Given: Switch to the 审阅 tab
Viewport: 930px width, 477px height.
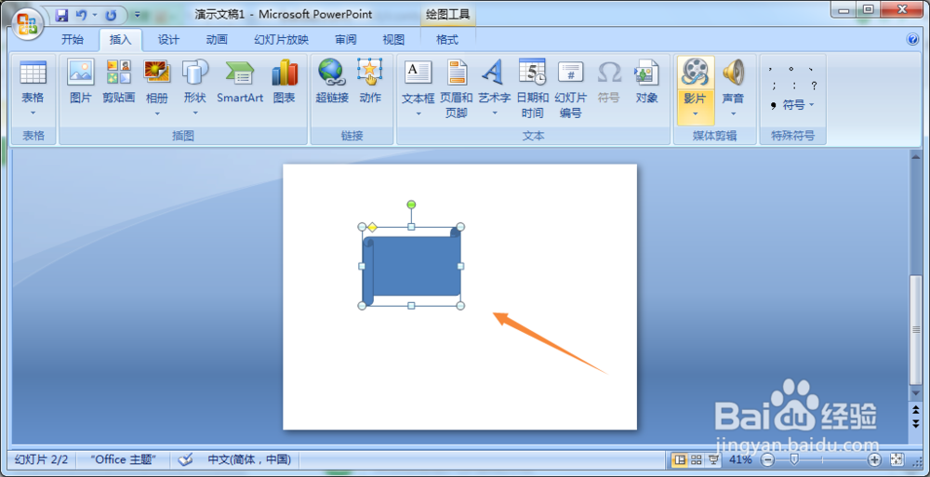Looking at the screenshot, I should 346,40.
